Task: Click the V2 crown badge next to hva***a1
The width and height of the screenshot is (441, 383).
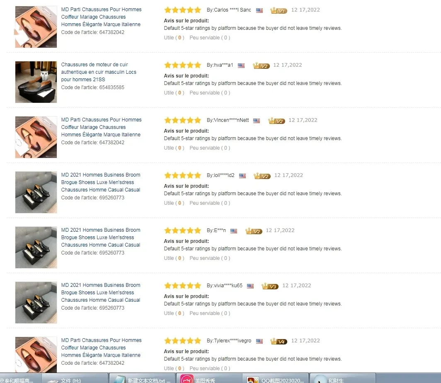Action: pos(261,65)
